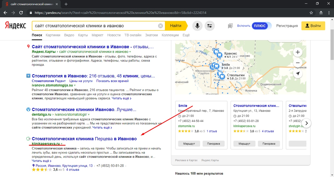Viewport: 334px width, 177px height.
Task: Click the Регистрация link
Action: (x=287, y=26)
